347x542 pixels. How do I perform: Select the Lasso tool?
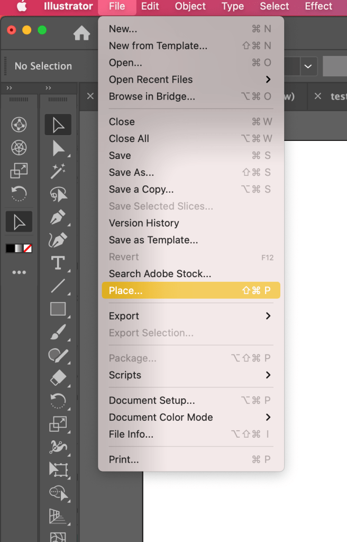point(58,194)
